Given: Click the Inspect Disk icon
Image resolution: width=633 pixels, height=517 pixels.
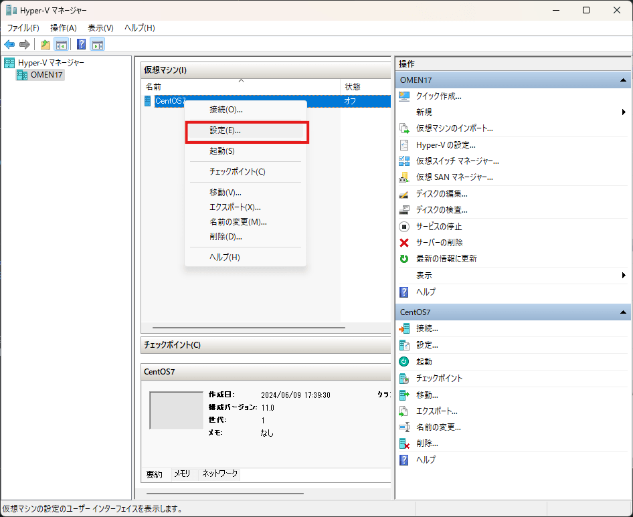Looking at the screenshot, I should [404, 210].
